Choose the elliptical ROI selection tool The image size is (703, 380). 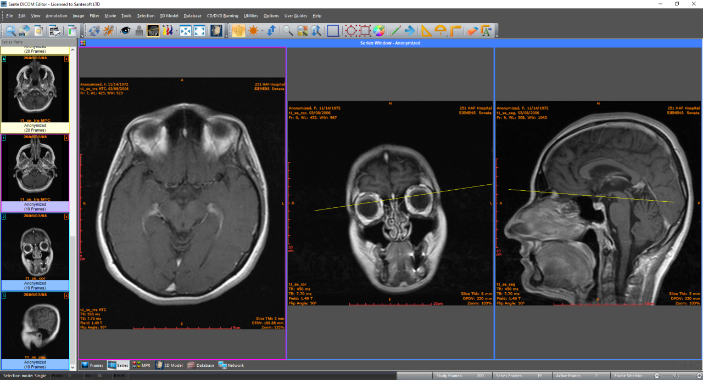click(350, 31)
